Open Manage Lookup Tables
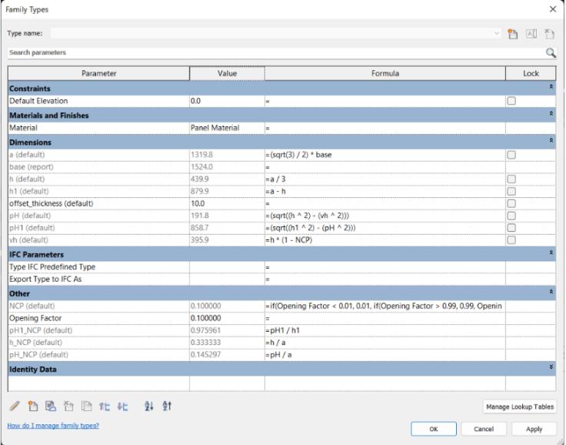This screenshot has height=445, width=566. [x=520, y=407]
